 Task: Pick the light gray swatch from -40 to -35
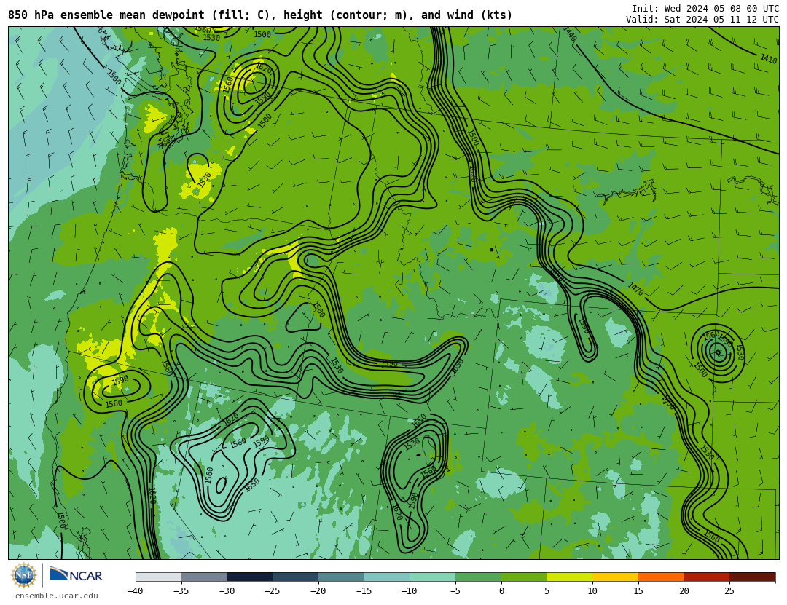(x=159, y=577)
